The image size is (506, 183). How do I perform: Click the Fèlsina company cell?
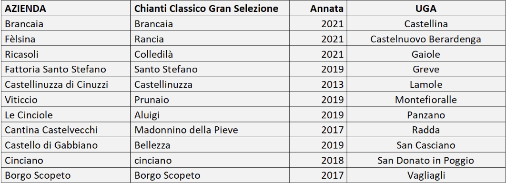(66, 39)
